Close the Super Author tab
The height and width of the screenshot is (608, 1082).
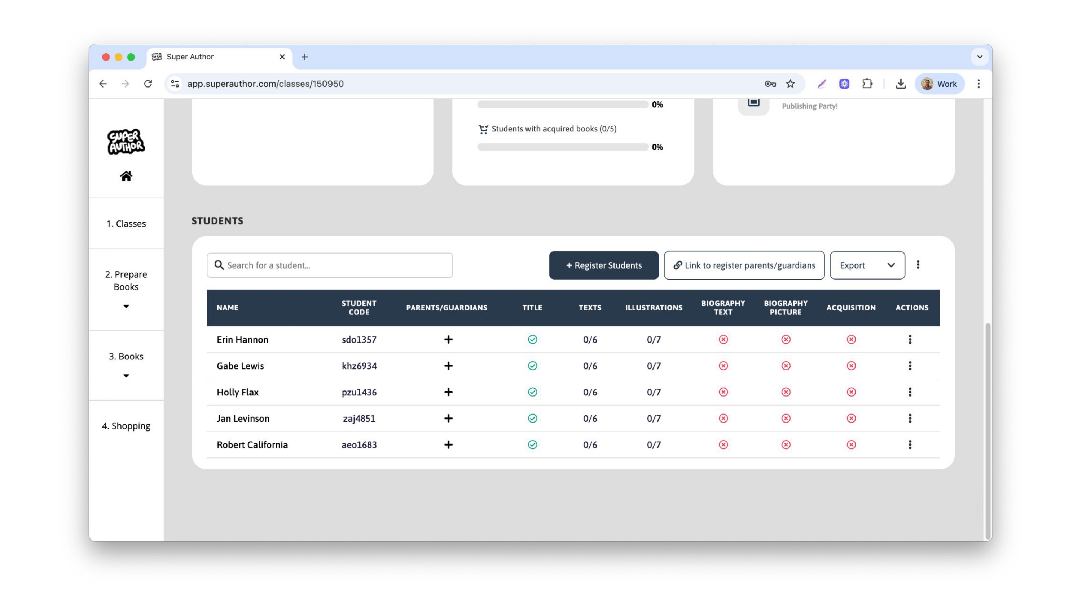point(282,57)
